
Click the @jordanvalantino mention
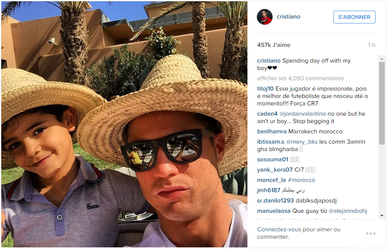[x=303, y=114]
